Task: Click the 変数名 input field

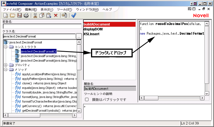Action: point(42,26)
